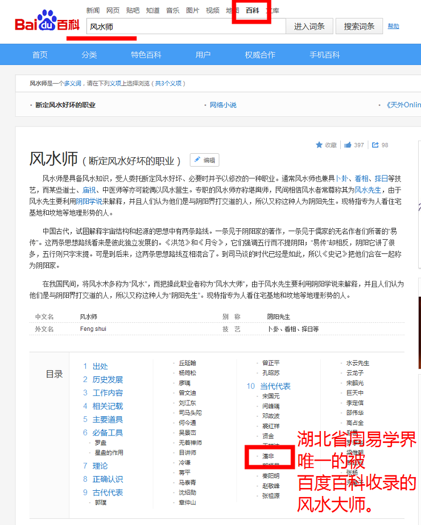
Task: Open the 知道 top navigation link
Action: [x=153, y=10]
